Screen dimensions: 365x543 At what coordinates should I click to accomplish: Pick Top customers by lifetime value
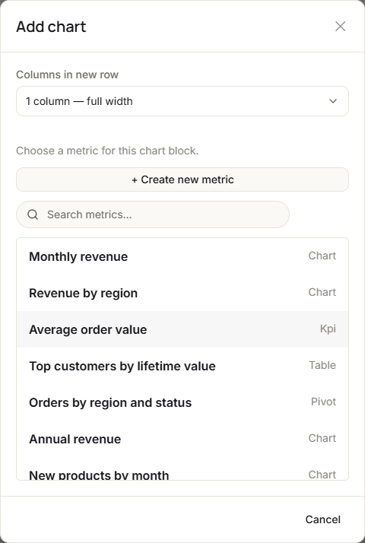click(182, 366)
